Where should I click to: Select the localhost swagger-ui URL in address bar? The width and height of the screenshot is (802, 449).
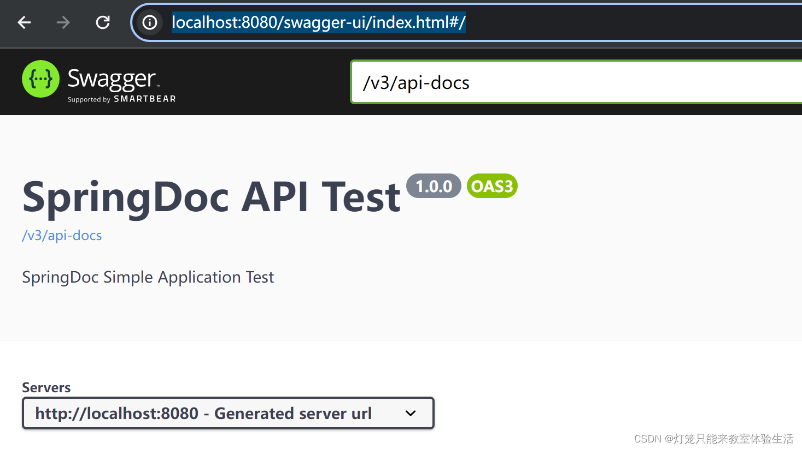point(319,22)
